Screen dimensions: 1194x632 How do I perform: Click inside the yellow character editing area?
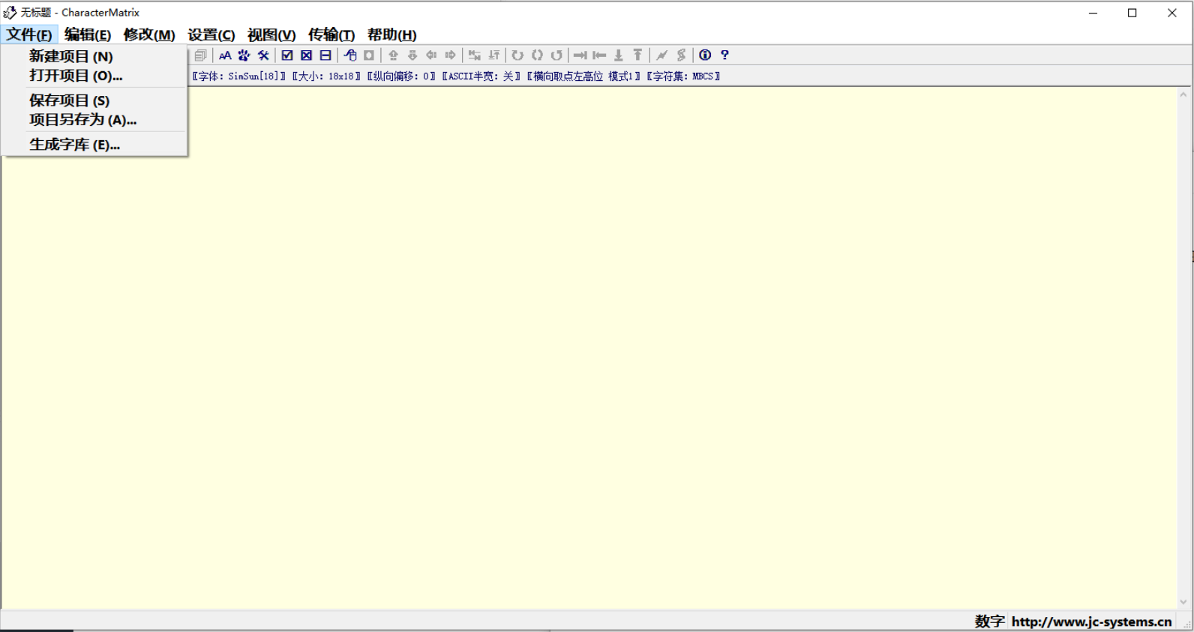pyautogui.click(x=589, y=348)
